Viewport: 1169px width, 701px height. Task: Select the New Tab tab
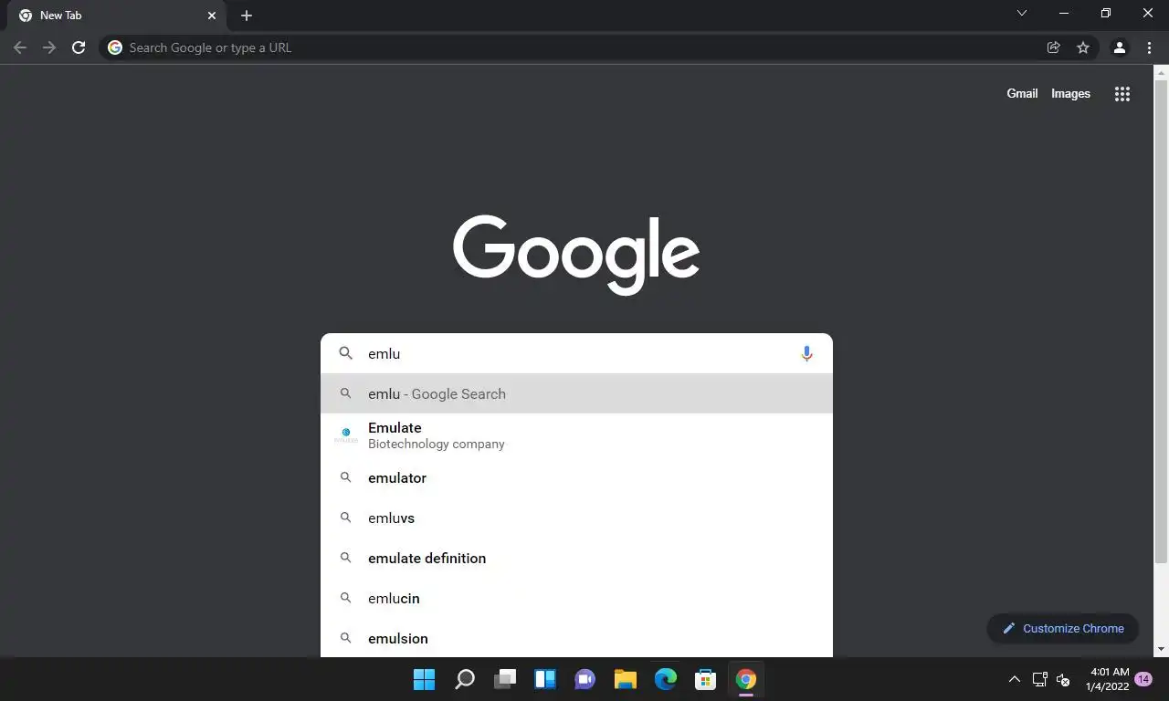[117, 16]
